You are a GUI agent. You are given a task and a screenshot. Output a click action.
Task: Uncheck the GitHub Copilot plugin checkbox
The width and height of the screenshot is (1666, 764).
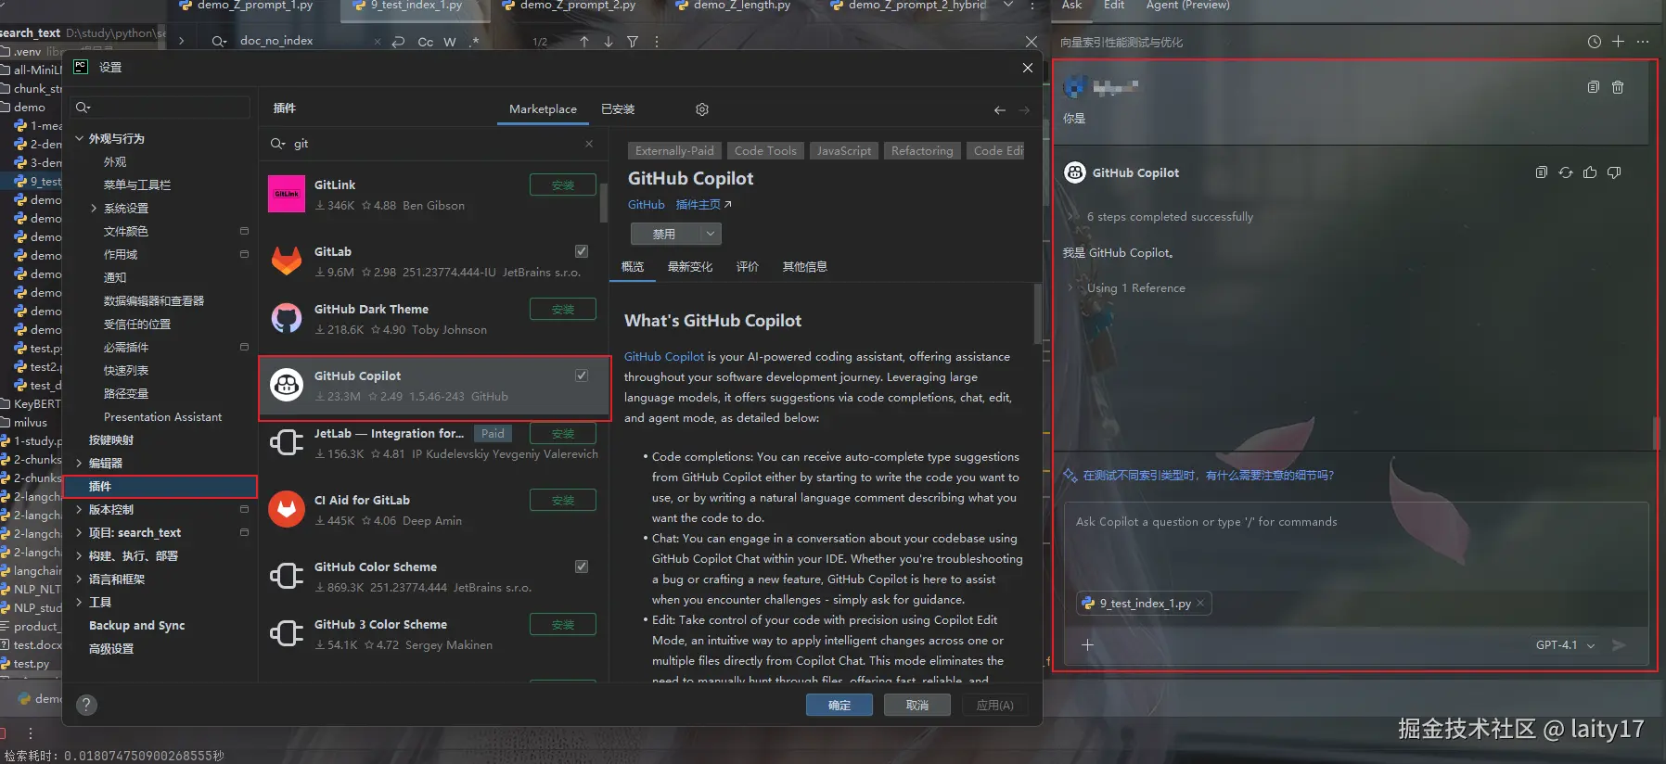(582, 376)
